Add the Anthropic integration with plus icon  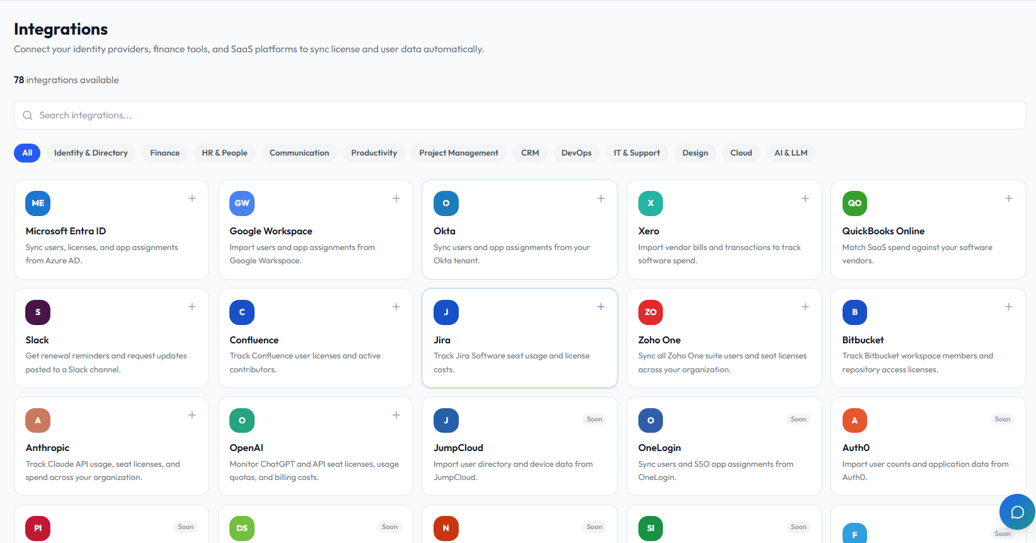click(x=192, y=415)
